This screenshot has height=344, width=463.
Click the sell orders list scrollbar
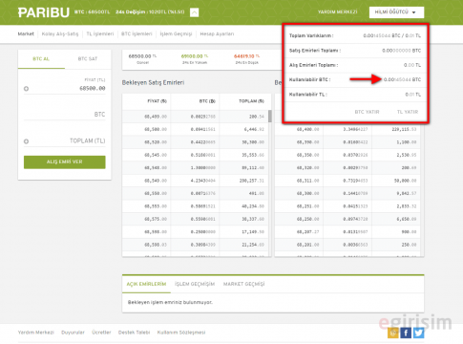270,117
